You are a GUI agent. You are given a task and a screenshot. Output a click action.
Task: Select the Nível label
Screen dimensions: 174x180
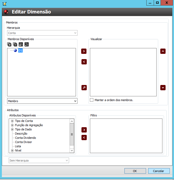coord(18,150)
